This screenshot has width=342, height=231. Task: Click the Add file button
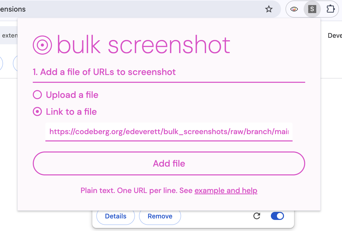169,164
